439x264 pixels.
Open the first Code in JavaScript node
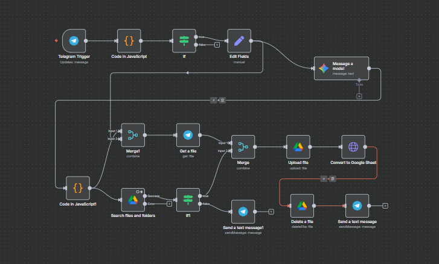[129, 41]
